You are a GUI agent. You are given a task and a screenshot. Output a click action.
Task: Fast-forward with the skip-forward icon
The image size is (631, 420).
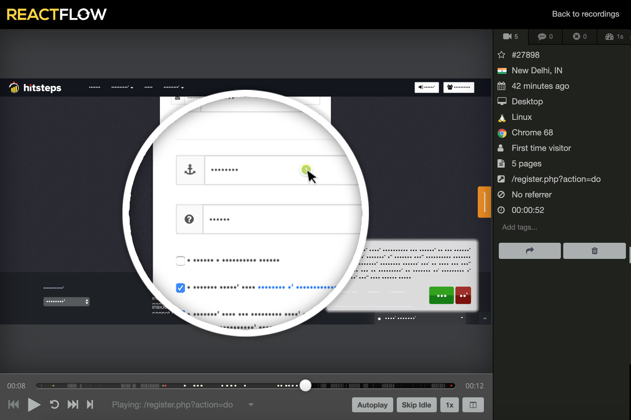[73, 405]
